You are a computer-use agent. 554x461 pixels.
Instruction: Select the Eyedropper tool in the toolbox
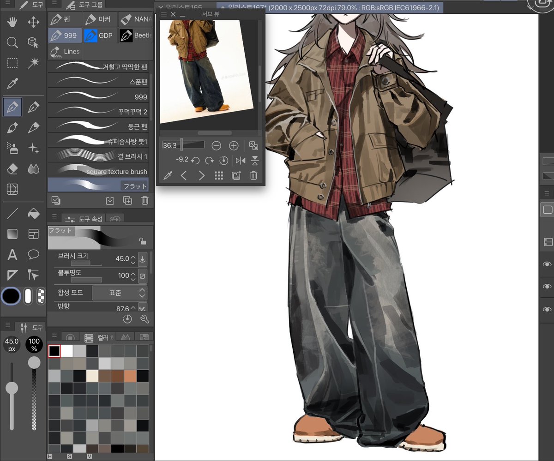tap(12, 84)
